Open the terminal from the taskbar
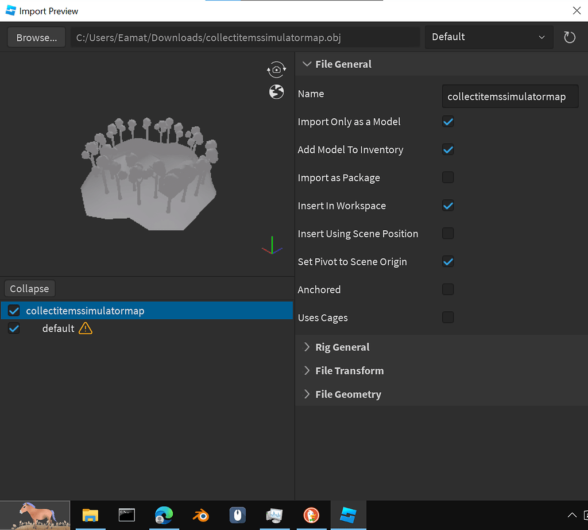 pyautogui.click(x=126, y=515)
